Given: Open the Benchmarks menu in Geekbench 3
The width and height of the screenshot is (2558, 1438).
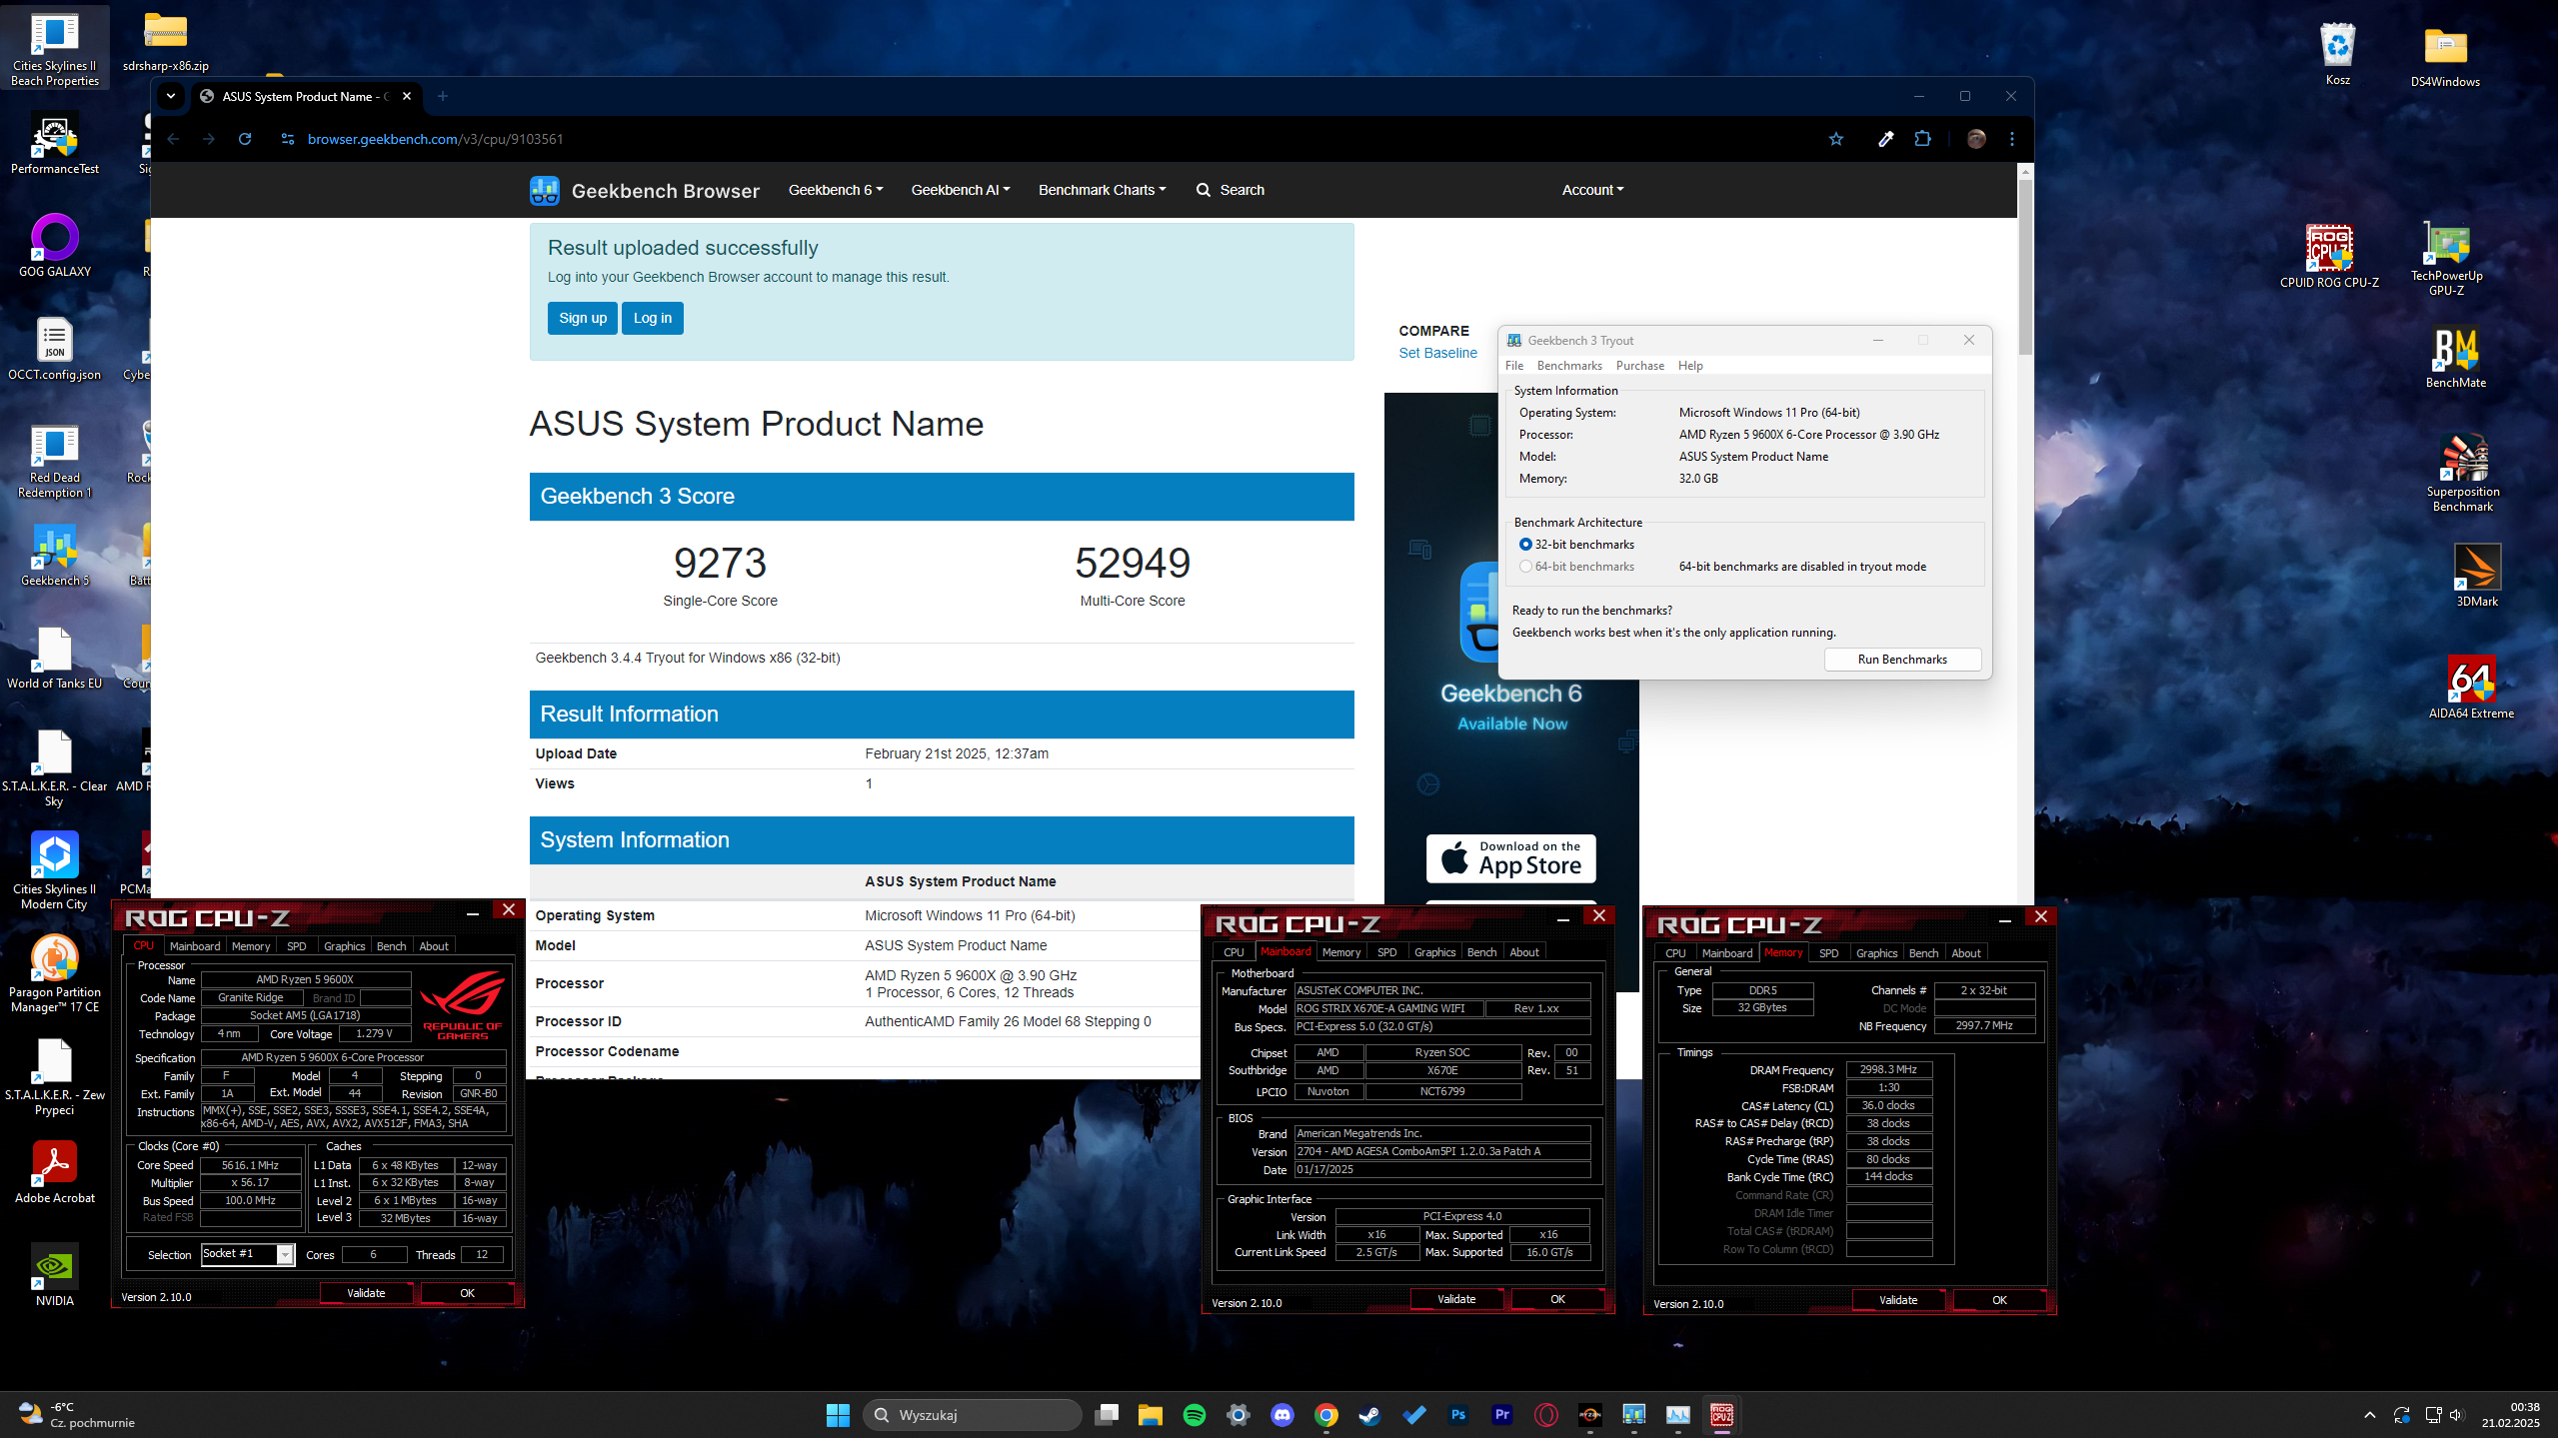Looking at the screenshot, I should (1569, 366).
